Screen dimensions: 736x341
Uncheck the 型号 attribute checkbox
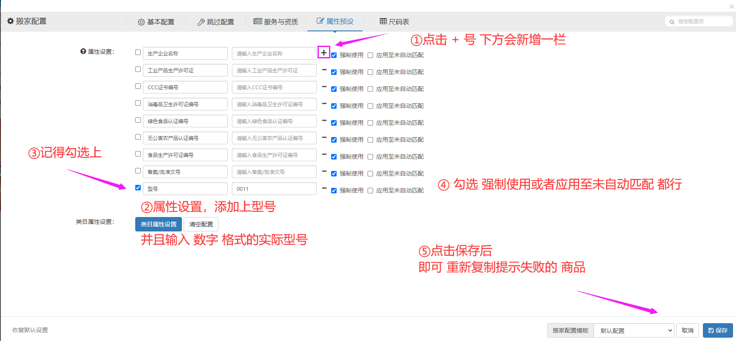(x=138, y=188)
